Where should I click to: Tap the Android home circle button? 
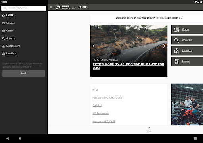point(20,139)
